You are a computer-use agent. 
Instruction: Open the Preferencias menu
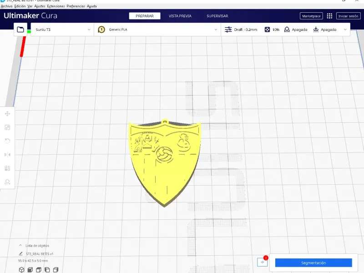[76, 6]
